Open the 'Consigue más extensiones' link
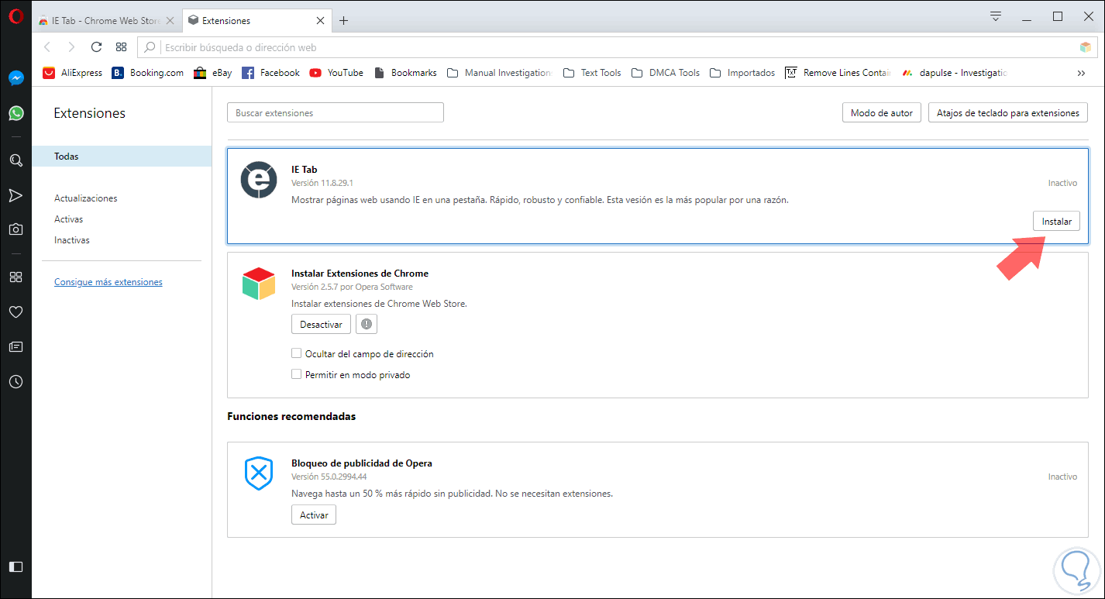The image size is (1105, 599). coord(108,282)
